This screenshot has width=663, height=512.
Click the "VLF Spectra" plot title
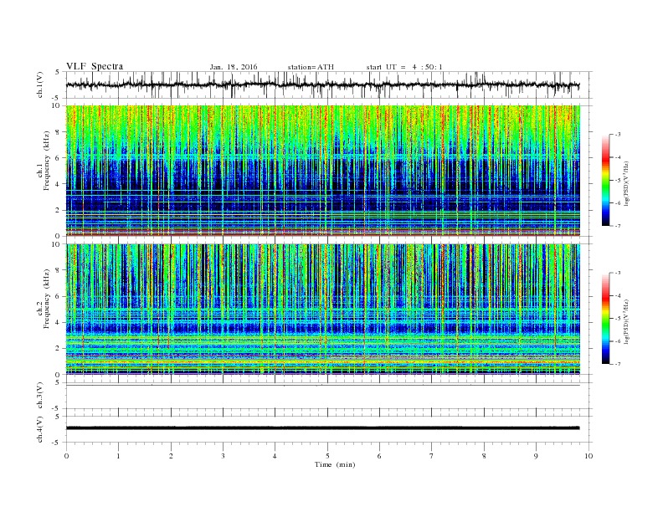[x=95, y=66]
